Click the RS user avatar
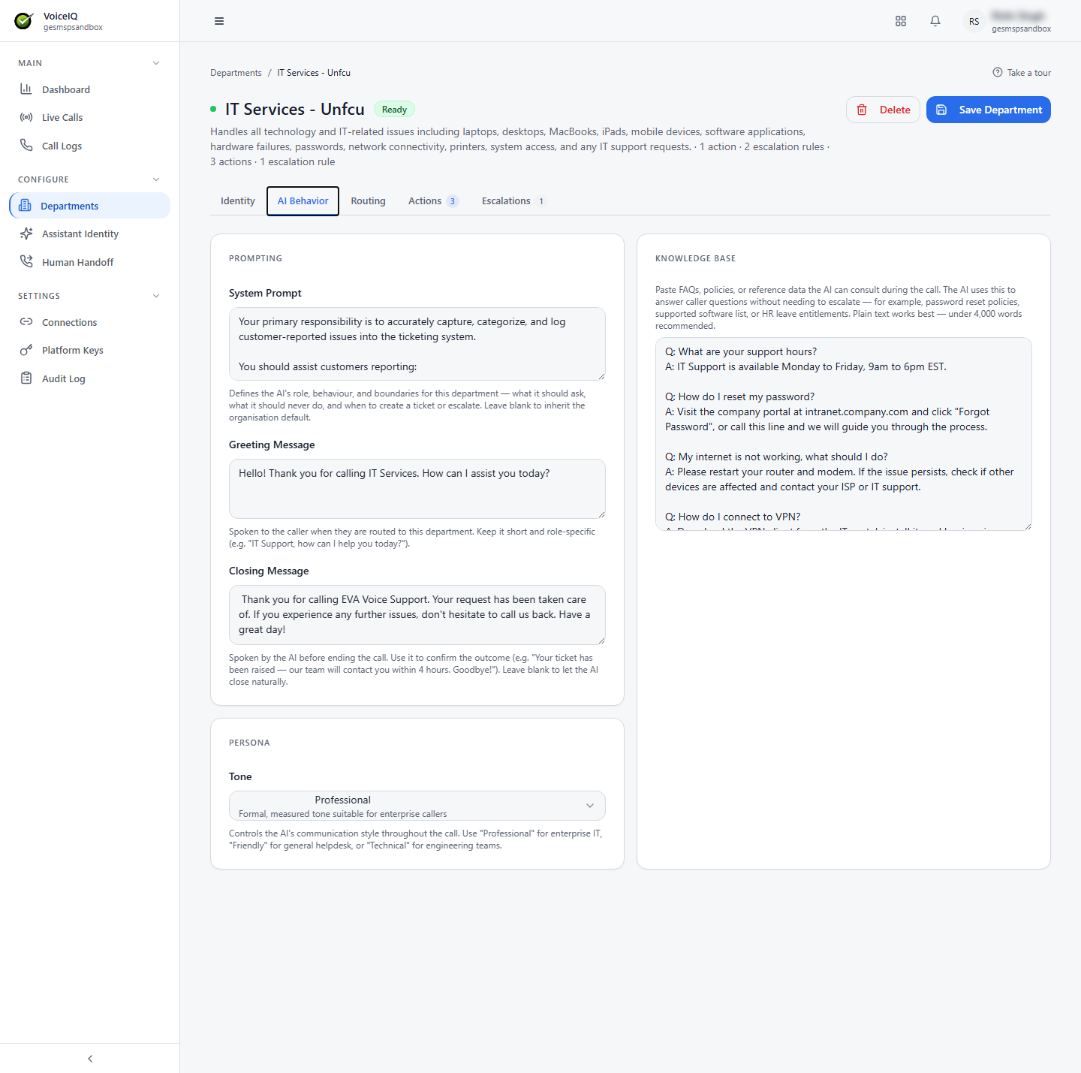Viewport: 1081px width, 1073px height. point(974,21)
